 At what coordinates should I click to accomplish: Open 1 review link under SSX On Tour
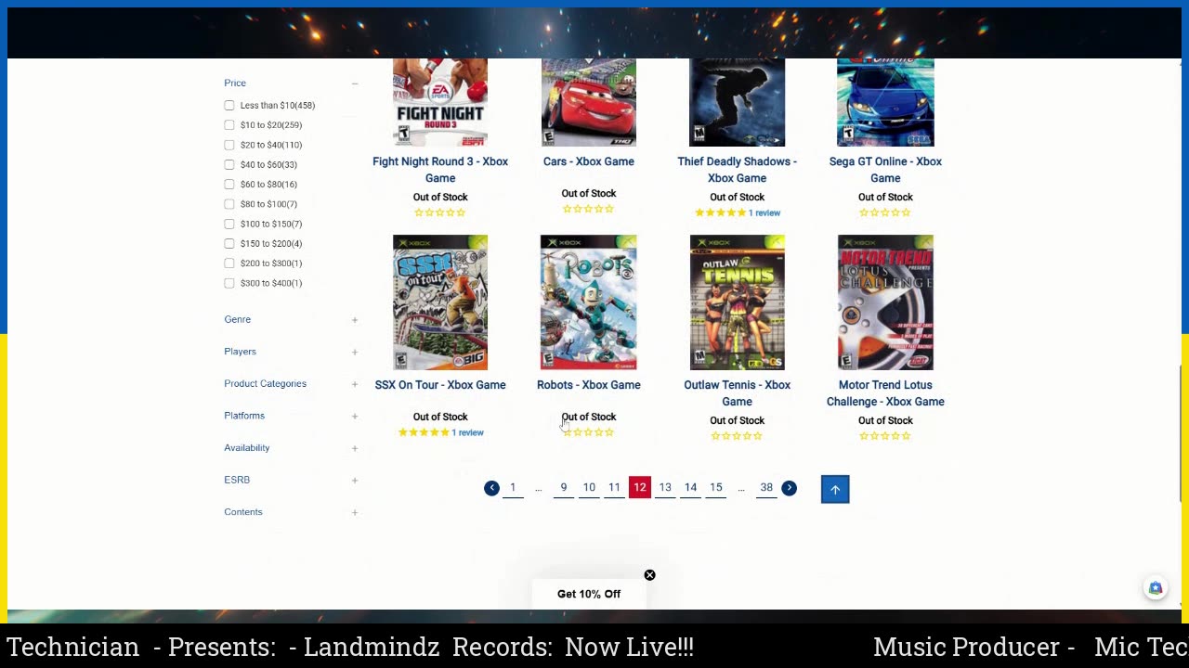click(x=467, y=433)
